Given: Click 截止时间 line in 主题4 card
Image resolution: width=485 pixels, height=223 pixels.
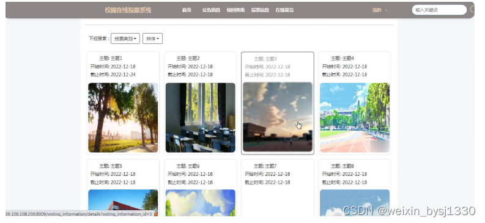Looking at the screenshot, I should coord(344,75).
